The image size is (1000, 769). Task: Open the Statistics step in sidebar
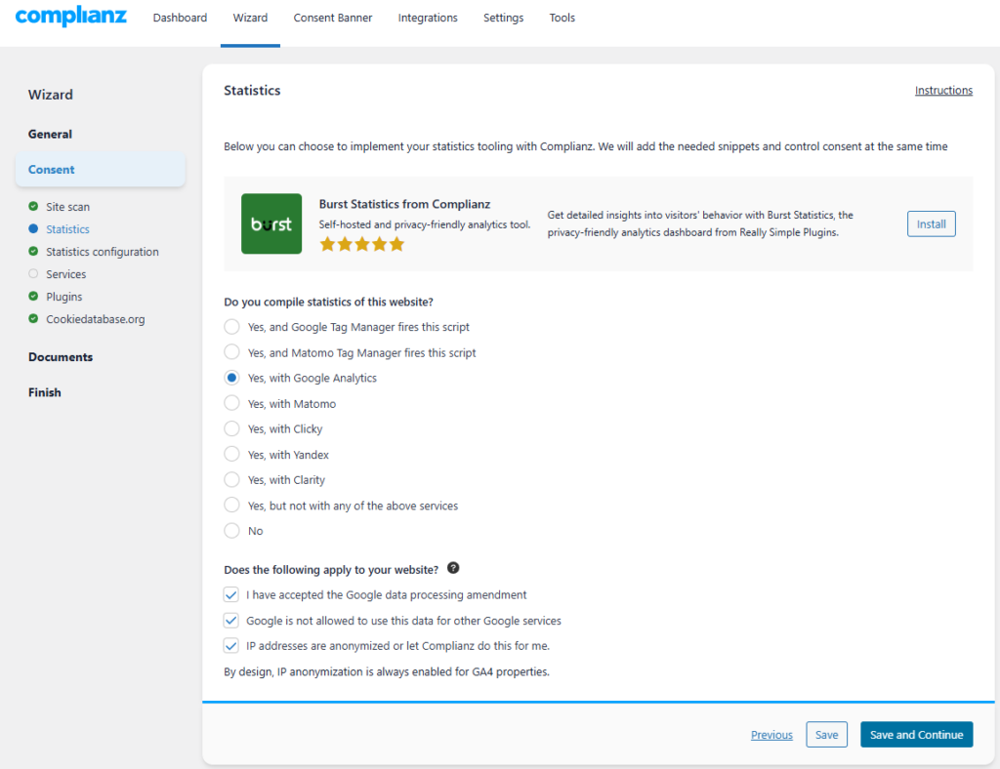click(x=67, y=228)
